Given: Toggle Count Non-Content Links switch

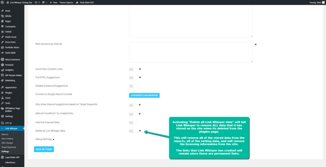Looking at the screenshot, I should coord(133,69).
